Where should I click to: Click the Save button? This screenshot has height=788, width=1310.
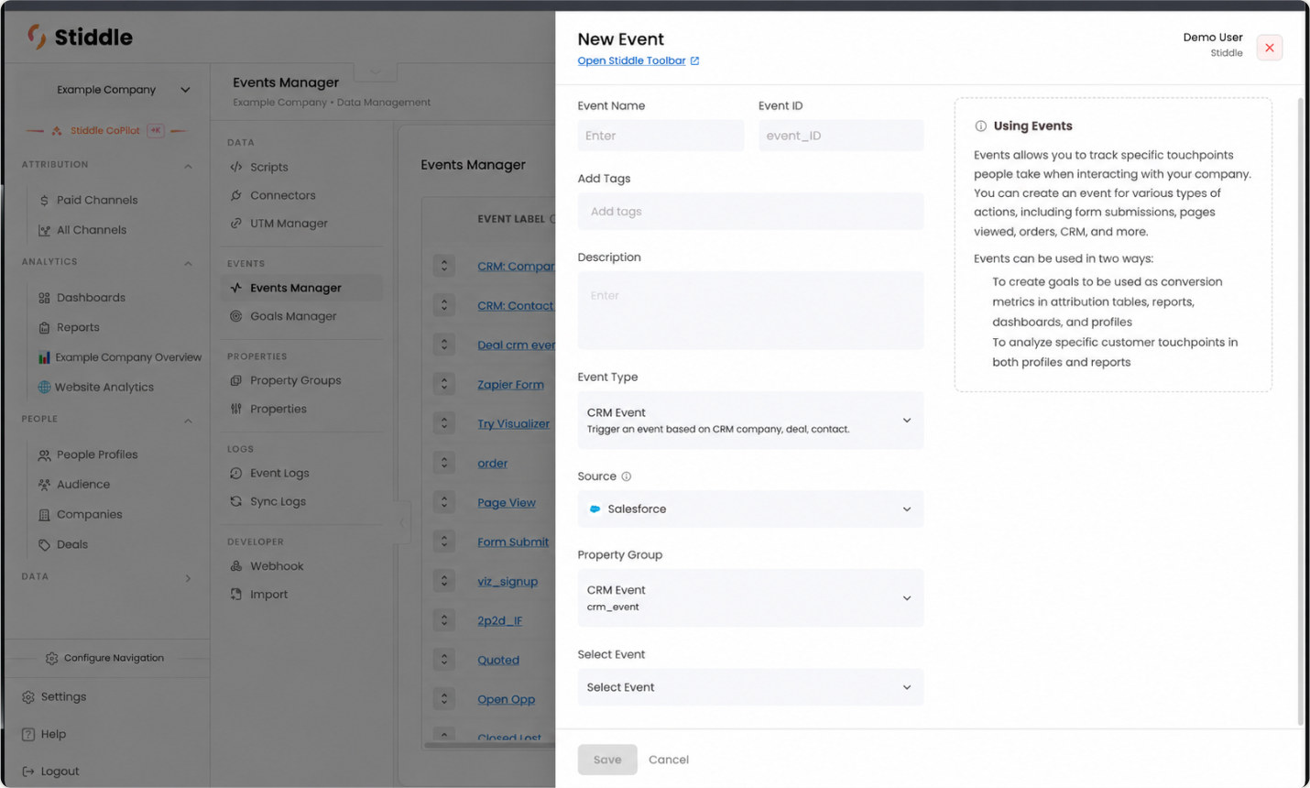[x=607, y=760]
